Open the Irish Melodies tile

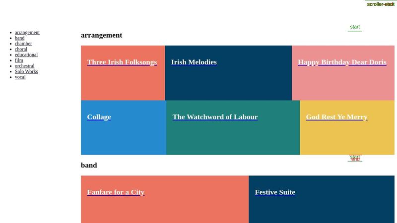point(194,62)
